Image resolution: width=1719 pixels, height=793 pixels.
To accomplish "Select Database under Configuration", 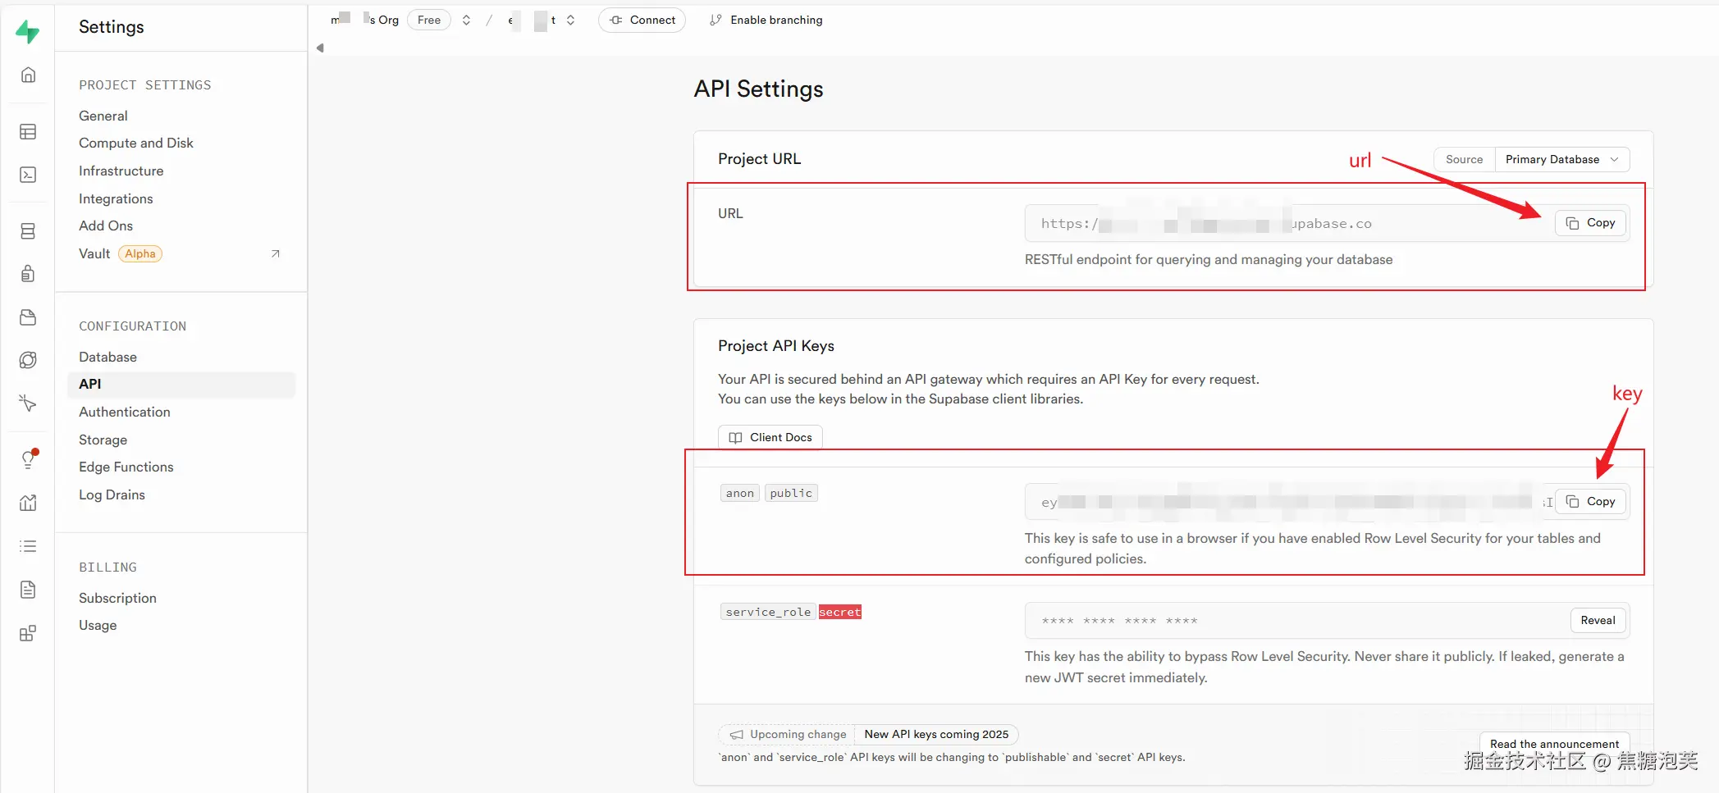I will point(107,357).
